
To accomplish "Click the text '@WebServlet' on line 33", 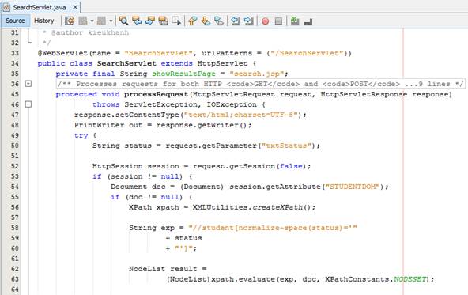I will tap(62, 53).
